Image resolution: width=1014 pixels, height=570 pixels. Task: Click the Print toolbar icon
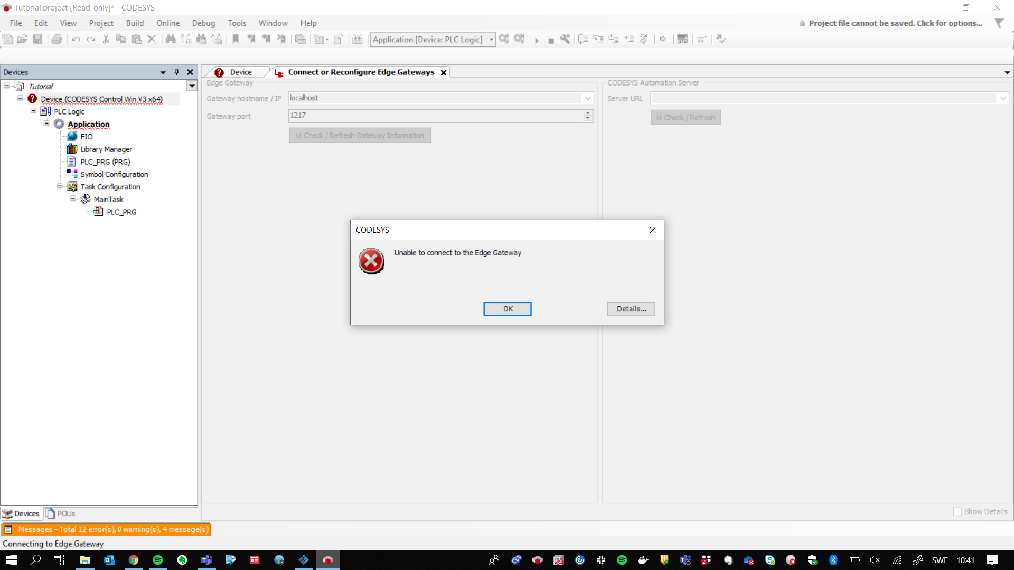pos(57,39)
